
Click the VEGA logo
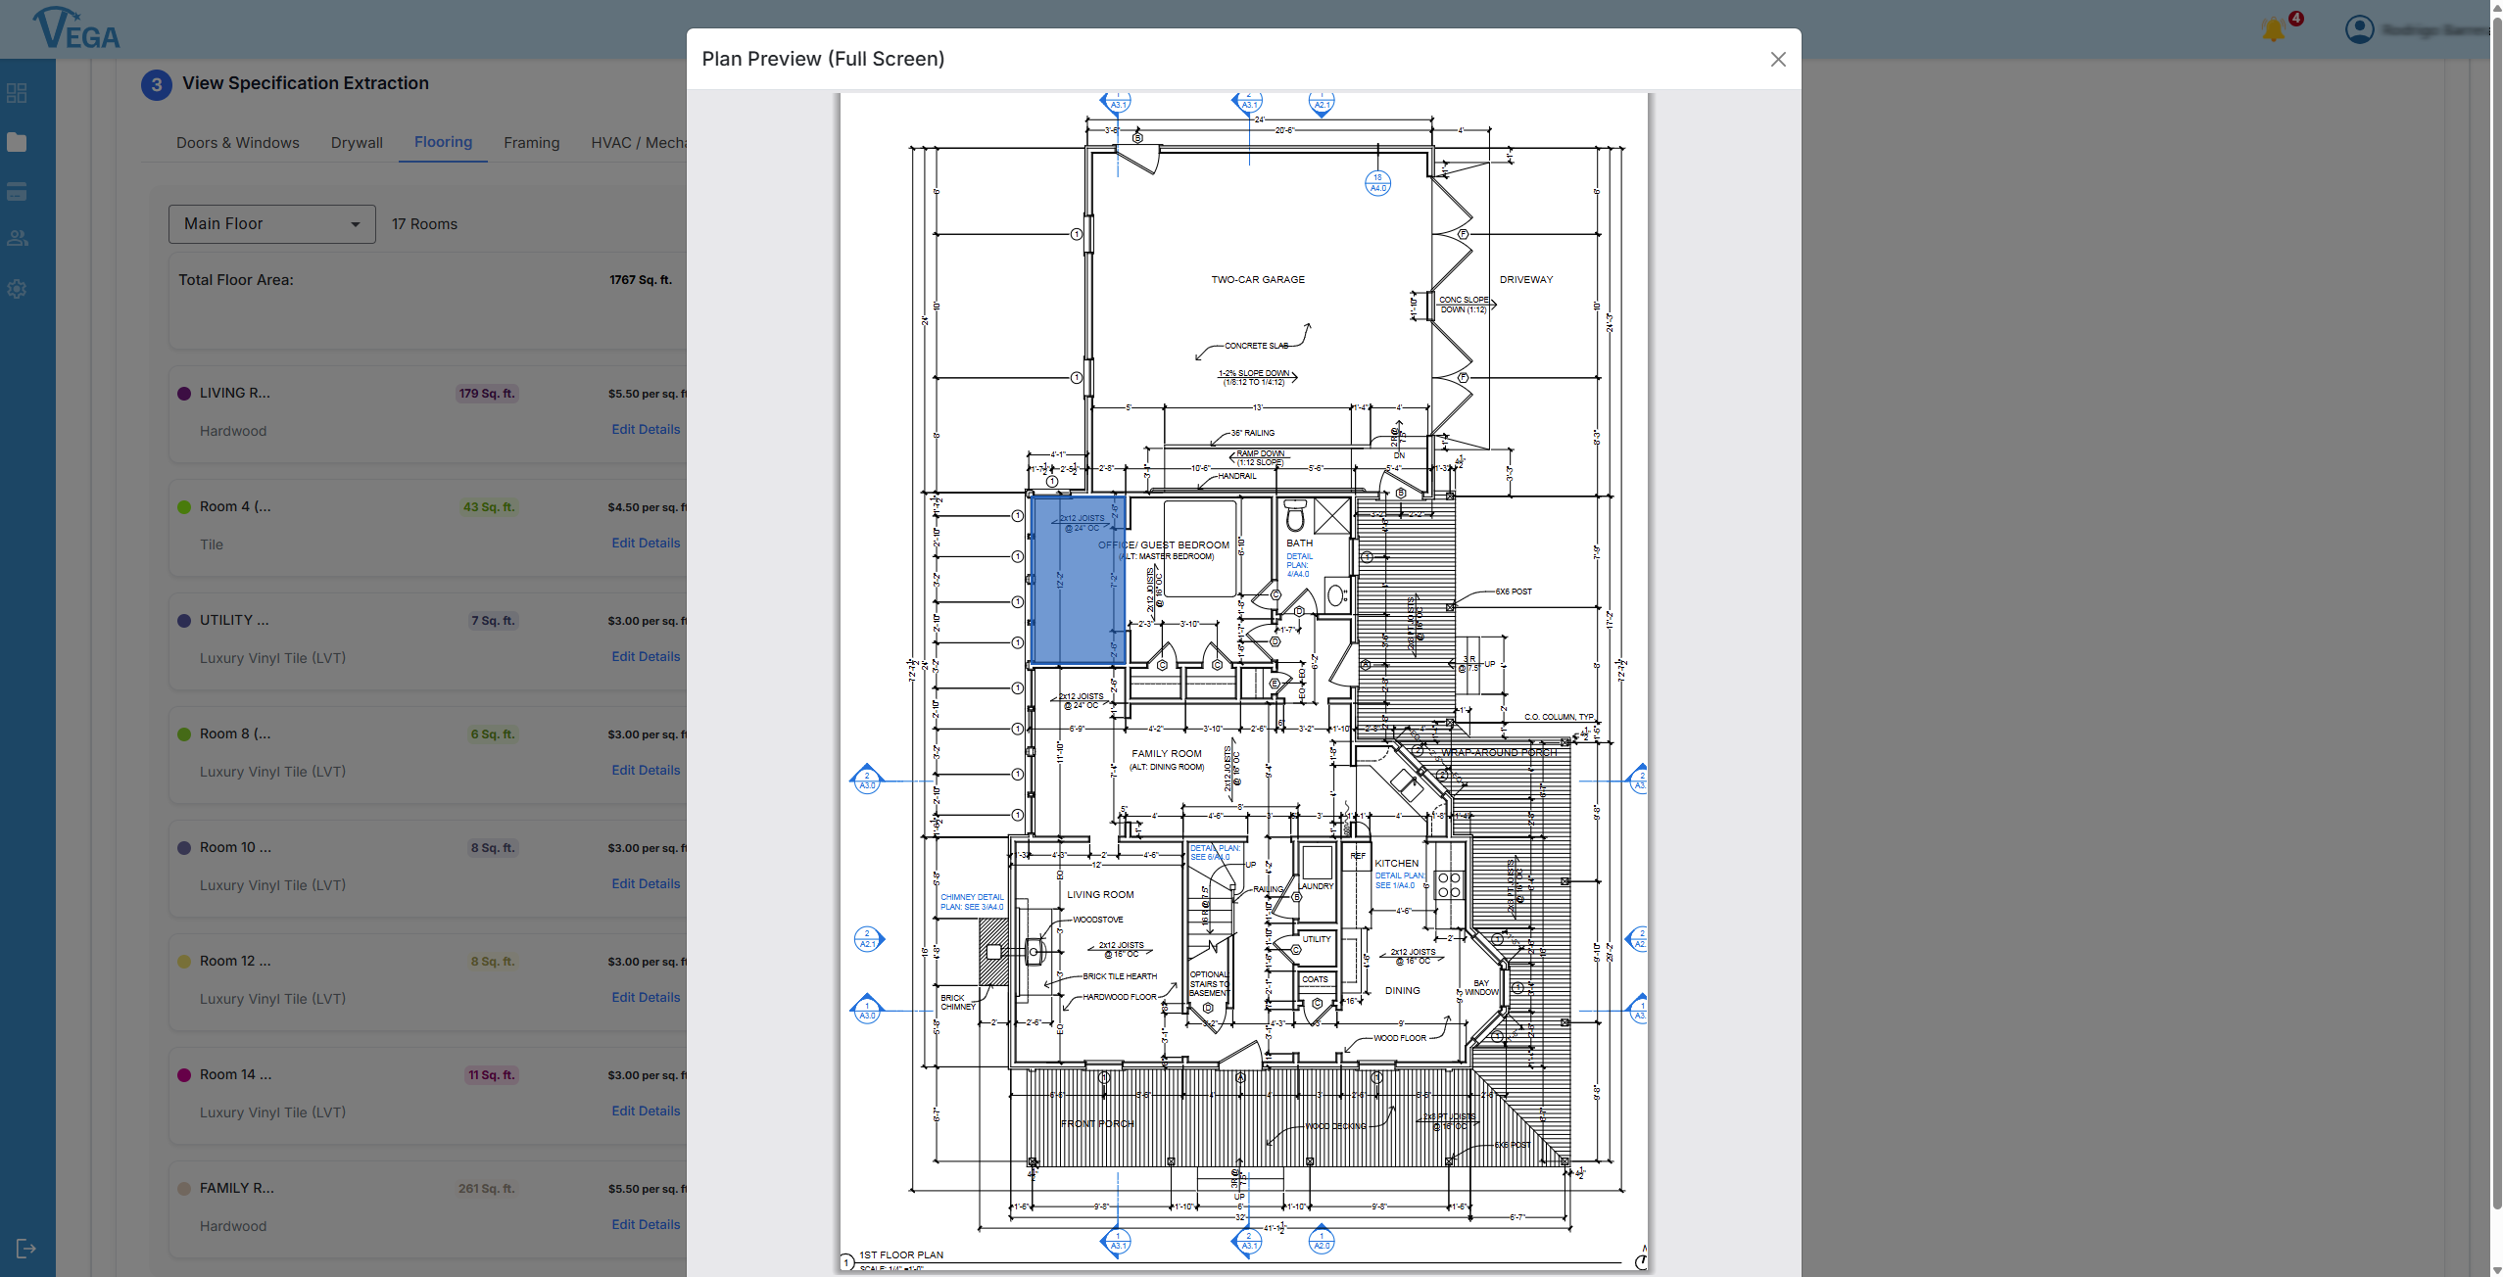(76, 28)
